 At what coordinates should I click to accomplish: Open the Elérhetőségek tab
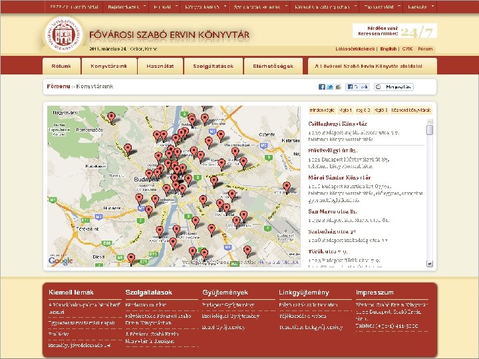tap(273, 66)
